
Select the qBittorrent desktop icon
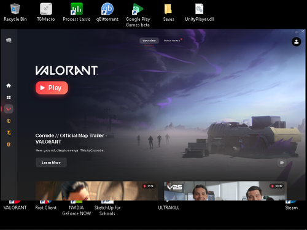click(x=107, y=12)
